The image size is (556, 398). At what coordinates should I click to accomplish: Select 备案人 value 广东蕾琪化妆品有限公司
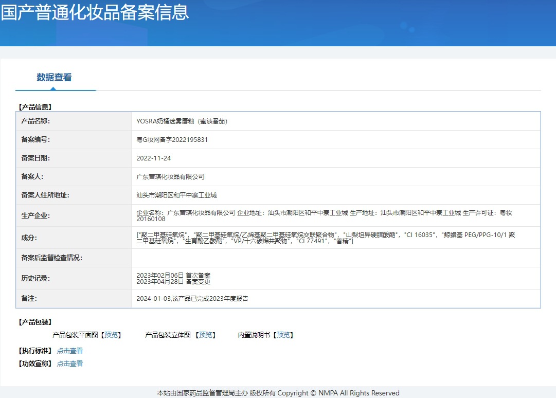coord(171,176)
